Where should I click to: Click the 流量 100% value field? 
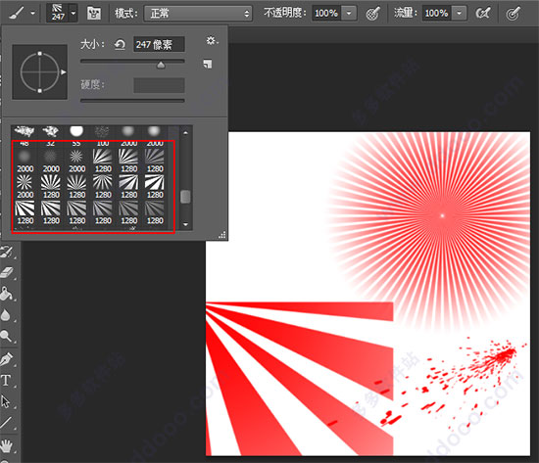[436, 14]
